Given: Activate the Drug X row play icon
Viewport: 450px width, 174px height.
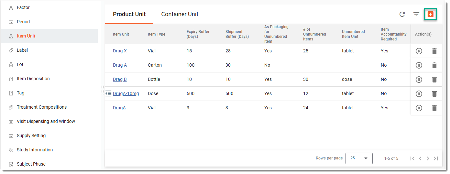Looking at the screenshot, I should pyautogui.click(x=419, y=51).
